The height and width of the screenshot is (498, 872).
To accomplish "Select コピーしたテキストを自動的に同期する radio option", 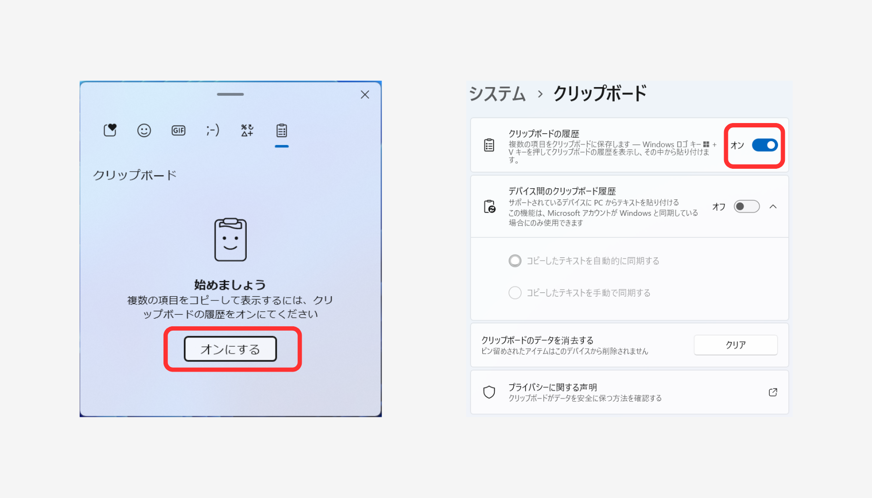I will (515, 261).
